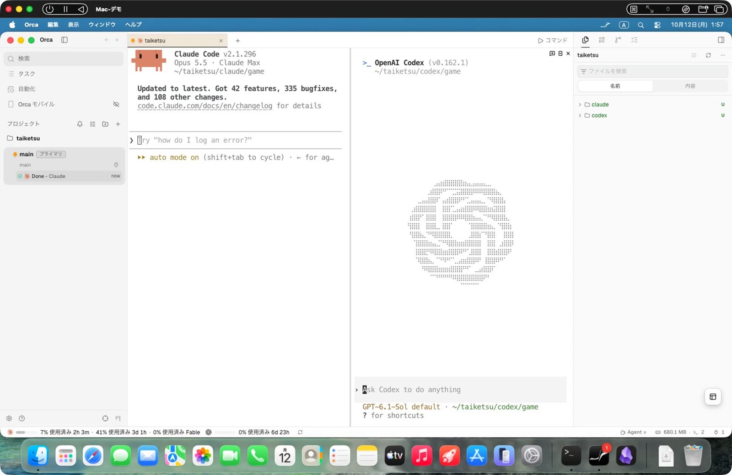
Task: Click the コマンド run button
Action: point(553,40)
